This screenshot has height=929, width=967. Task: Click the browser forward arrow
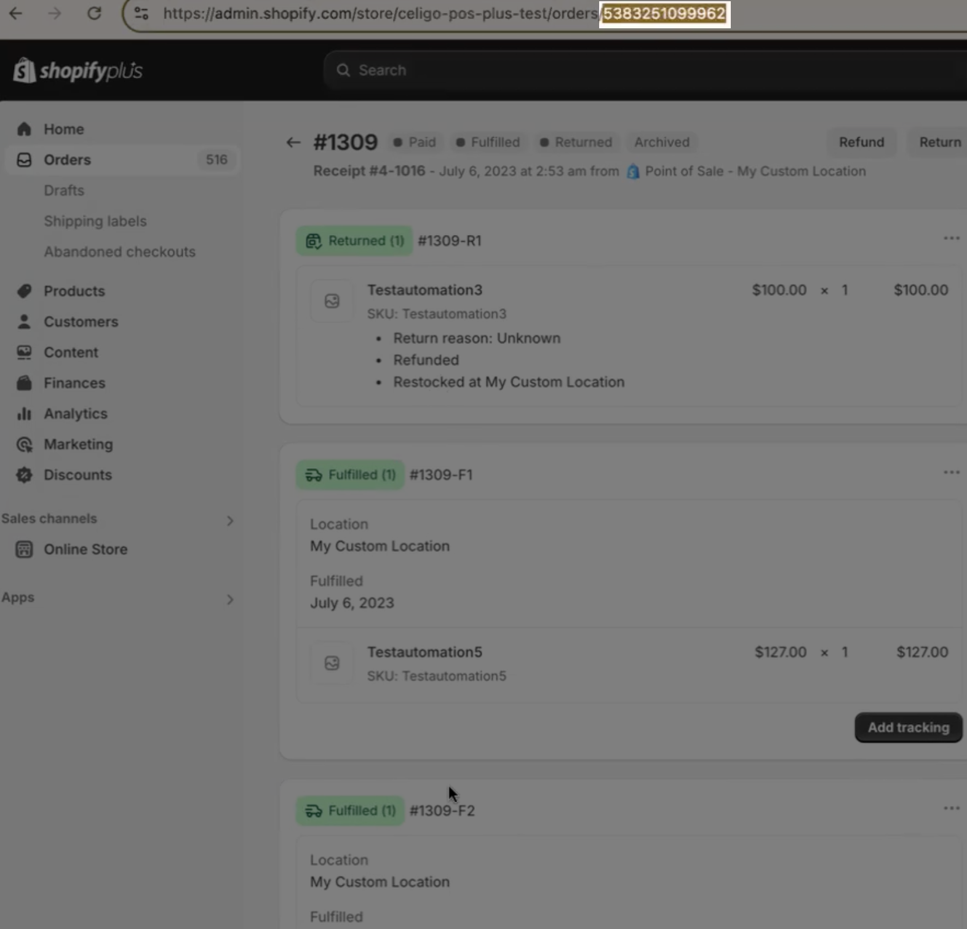click(55, 13)
